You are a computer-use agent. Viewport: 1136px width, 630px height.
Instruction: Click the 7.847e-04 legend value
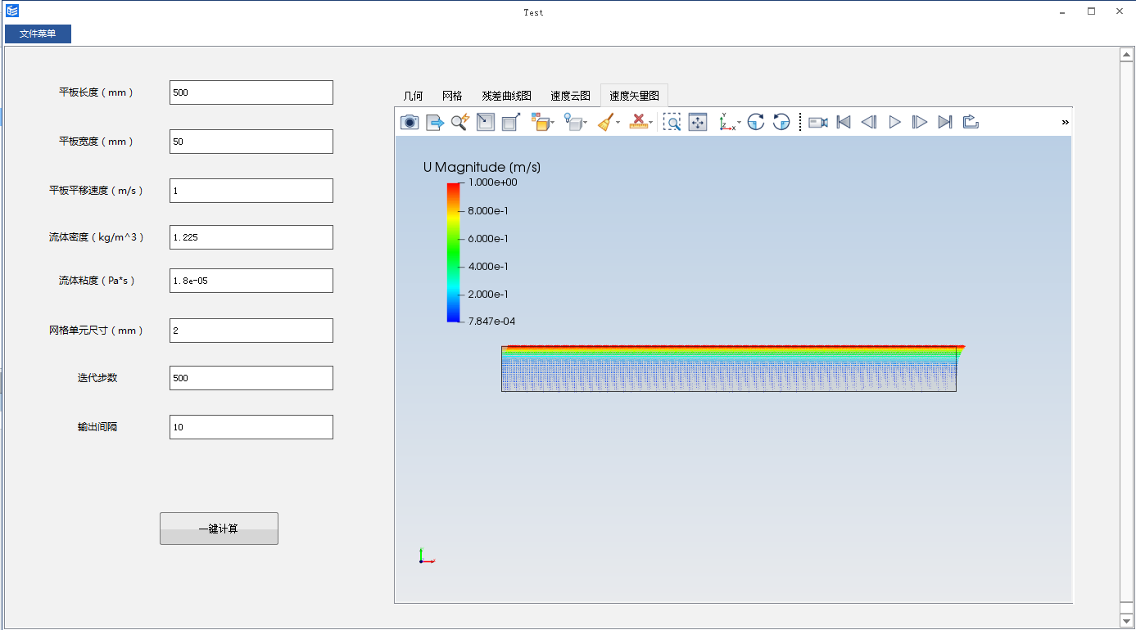(x=491, y=322)
